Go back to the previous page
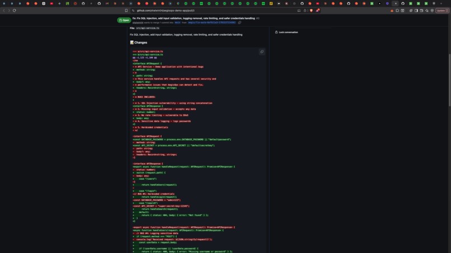451x253 pixels. (x=4, y=11)
